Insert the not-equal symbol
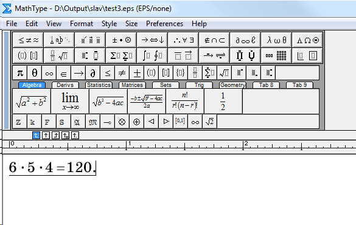The image size is (356, 225). coord(122,73)
